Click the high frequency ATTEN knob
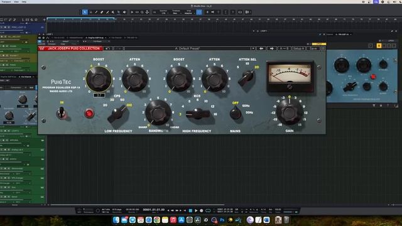 pyautogui.click(x=215, y=79)
